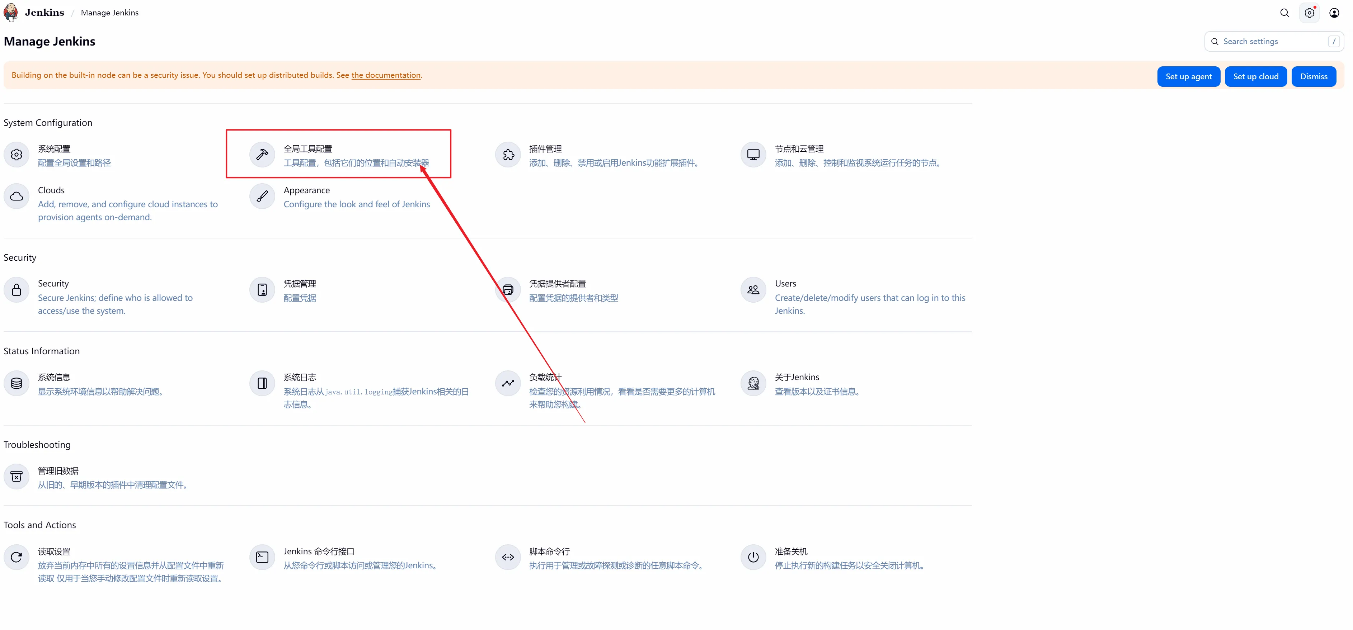The width and height of the screenshot is (1353, 630).
Task: Open the Users title link
Action: tap(785, 284)
